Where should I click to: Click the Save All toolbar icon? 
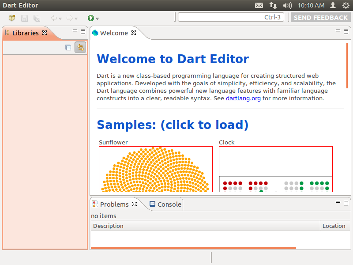coord(37,18)
